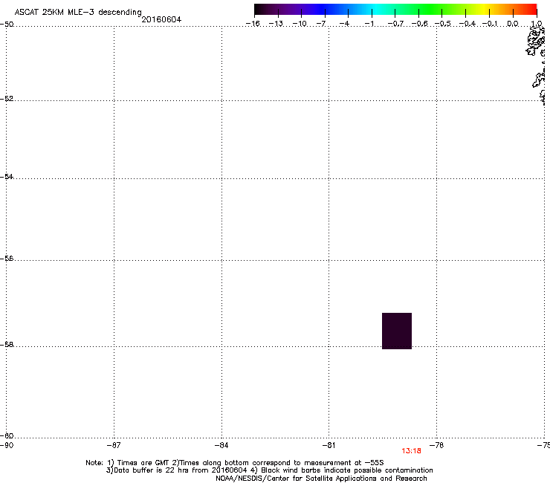Viewport: 550px width, 483px height.
Task: Click the -54 latitude axis label
Action: pyautogui.click(x=7, y=176)
